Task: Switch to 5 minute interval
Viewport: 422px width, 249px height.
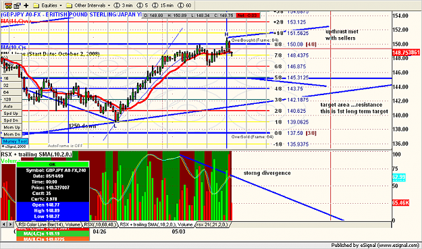Action: pyautogui.click(x=142, y=5)
